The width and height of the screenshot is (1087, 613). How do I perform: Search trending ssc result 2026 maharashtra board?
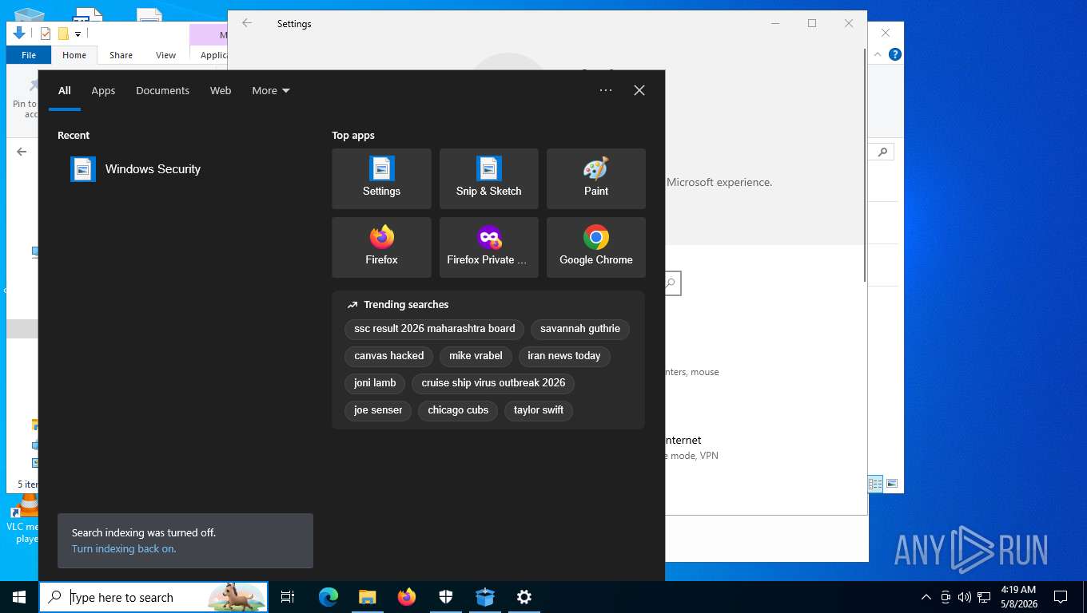[x=435, y=329]
